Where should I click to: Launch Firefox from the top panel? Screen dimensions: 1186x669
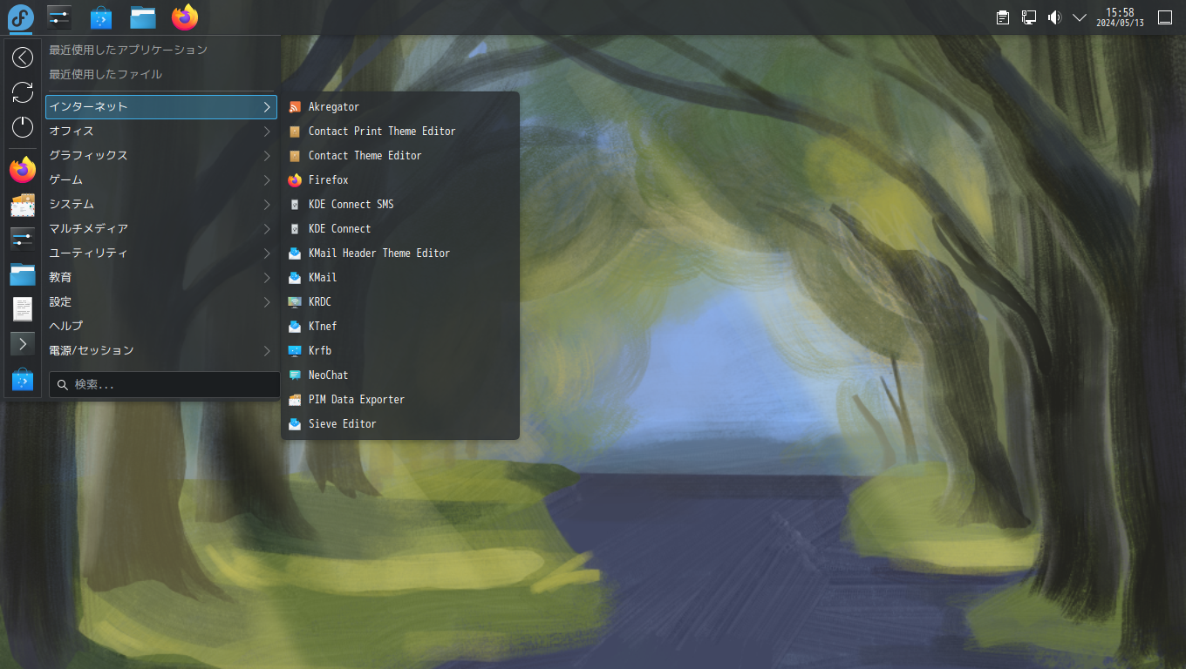185,17
